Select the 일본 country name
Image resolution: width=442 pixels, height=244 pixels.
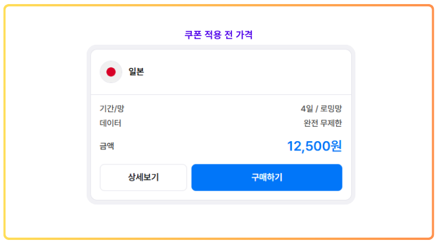point(137,71)
